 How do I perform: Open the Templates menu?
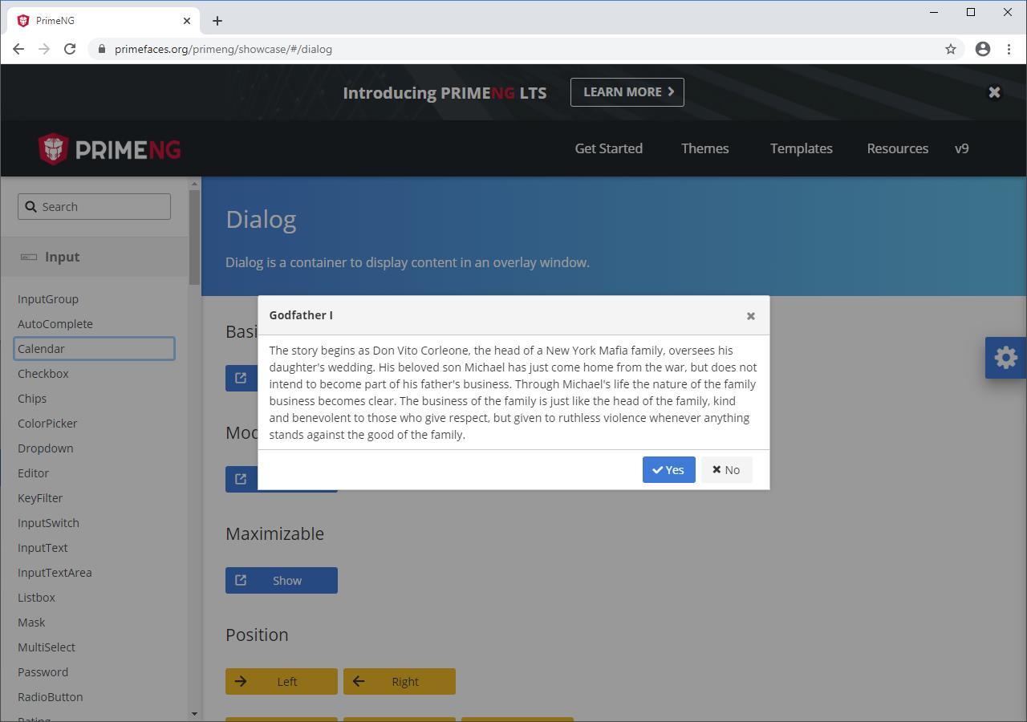[x=801, y=148]
